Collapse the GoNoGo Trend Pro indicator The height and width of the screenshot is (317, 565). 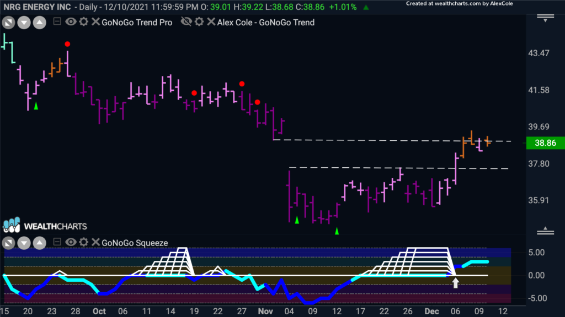(x=57, y=21)
